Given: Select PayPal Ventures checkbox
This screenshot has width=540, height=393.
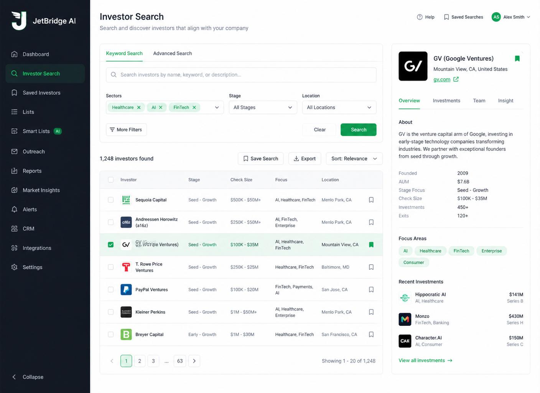Looking at the screenshot, I should [111, 289].
